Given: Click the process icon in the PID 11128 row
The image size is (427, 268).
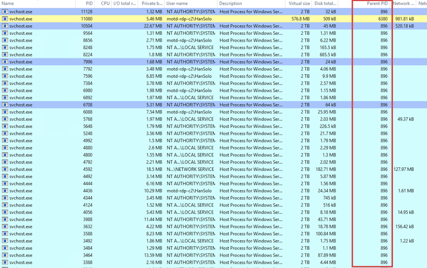Looking at the screenshot, I should (x=5, y=12).
